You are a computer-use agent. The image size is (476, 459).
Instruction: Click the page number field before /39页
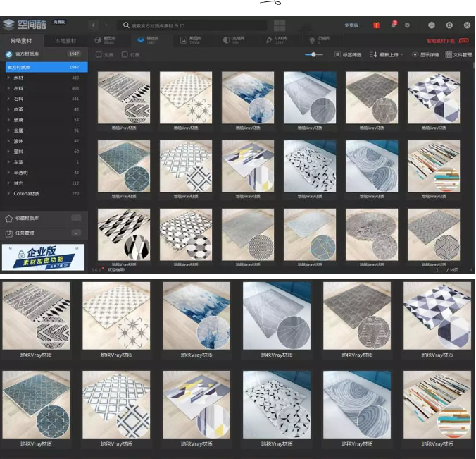[437, 270]
